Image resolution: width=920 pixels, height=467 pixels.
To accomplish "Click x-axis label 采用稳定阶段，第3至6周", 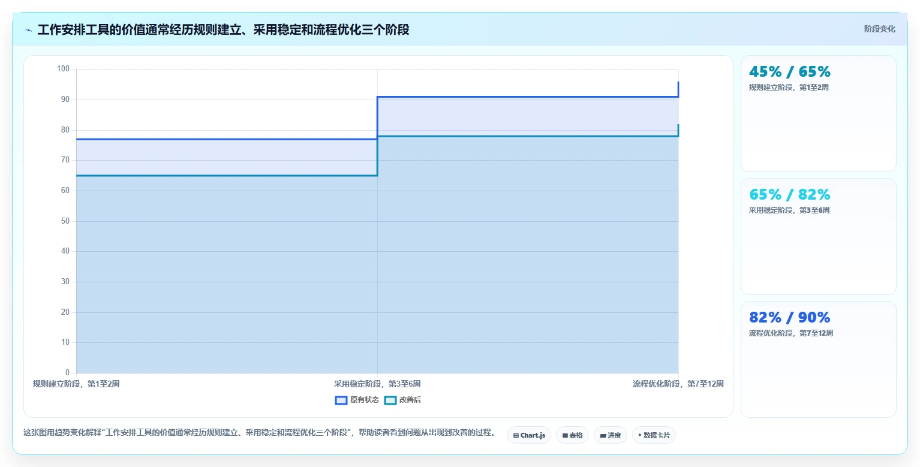I will (377, 384).
